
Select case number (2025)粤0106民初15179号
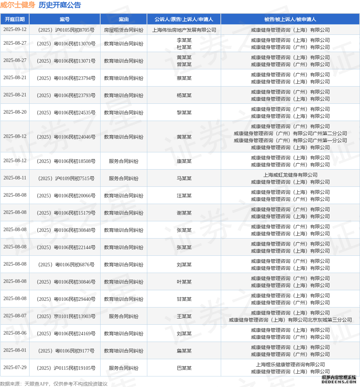pyautogui.click(x=66, y=213)
